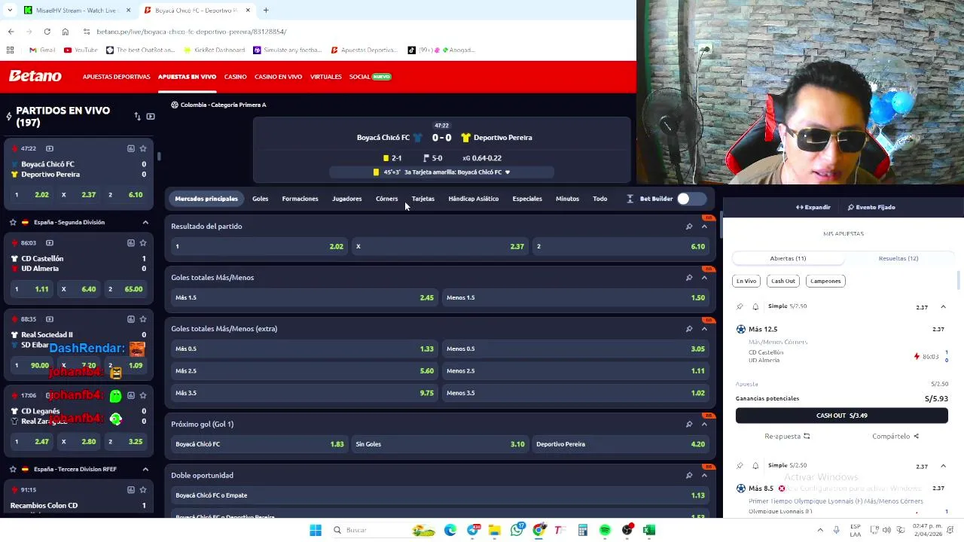This screenshot has width=964, height=542.
Task: Collapse España - Segunda División league
Action: 145,222
